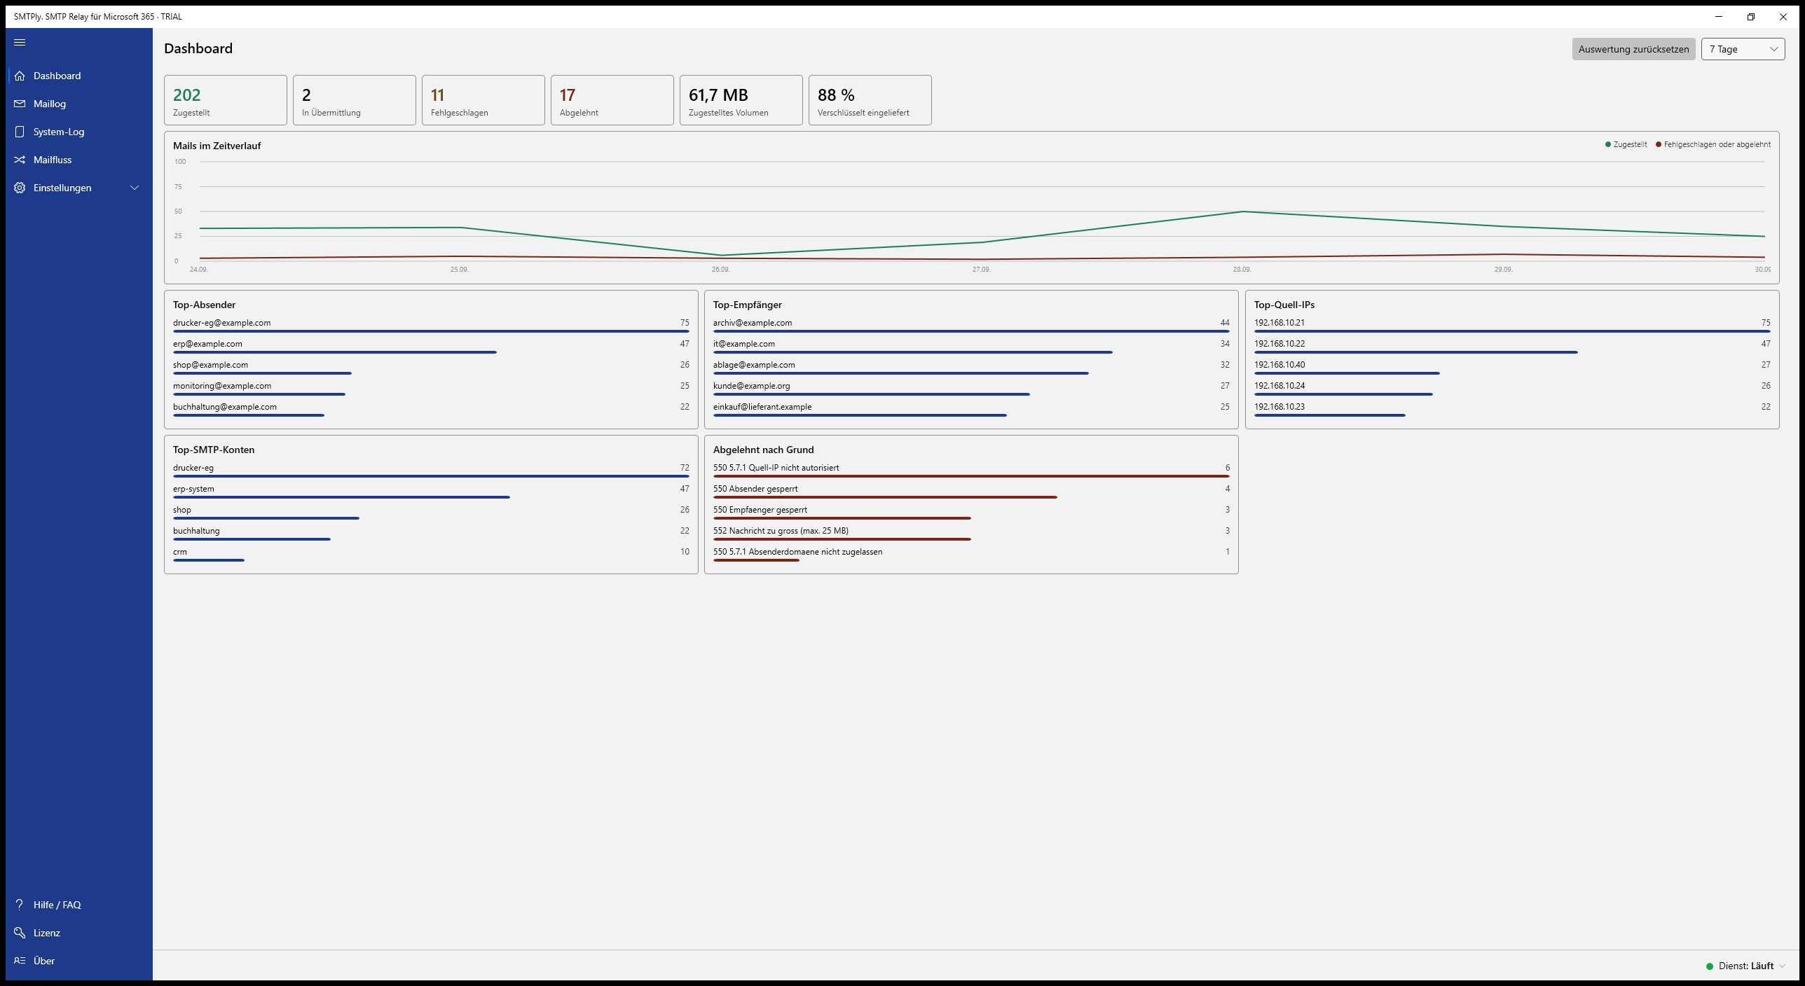Open the Maillog page

pyautogui.click(x=79, y=104)
